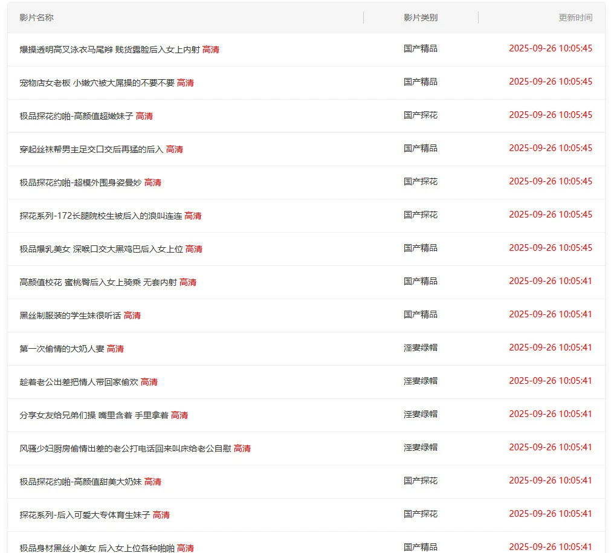Select 国产精品 category in the first row

(x=420, y=48)
